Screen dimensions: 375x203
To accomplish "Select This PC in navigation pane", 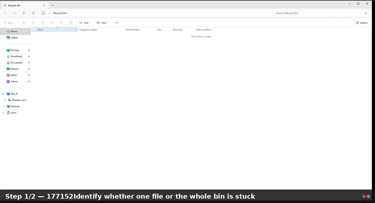I will [14, 94].
